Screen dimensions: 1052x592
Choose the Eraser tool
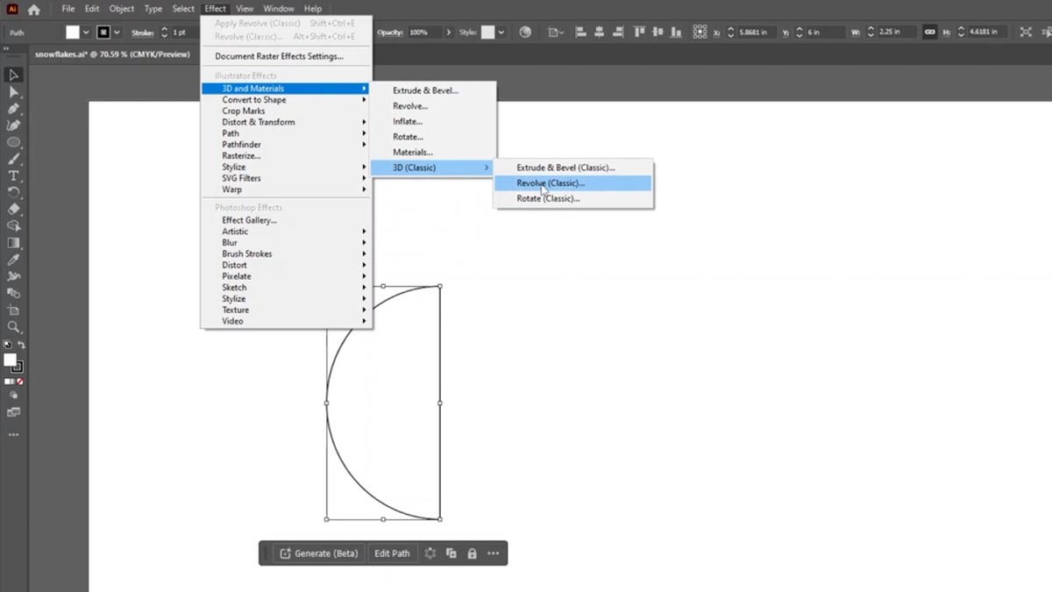[13, 210]
